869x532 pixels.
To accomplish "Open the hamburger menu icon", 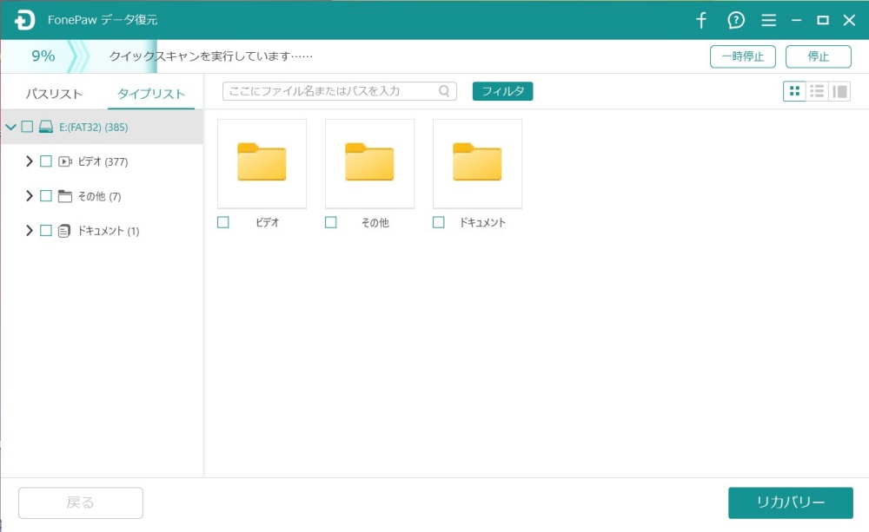I will (768, 21).
